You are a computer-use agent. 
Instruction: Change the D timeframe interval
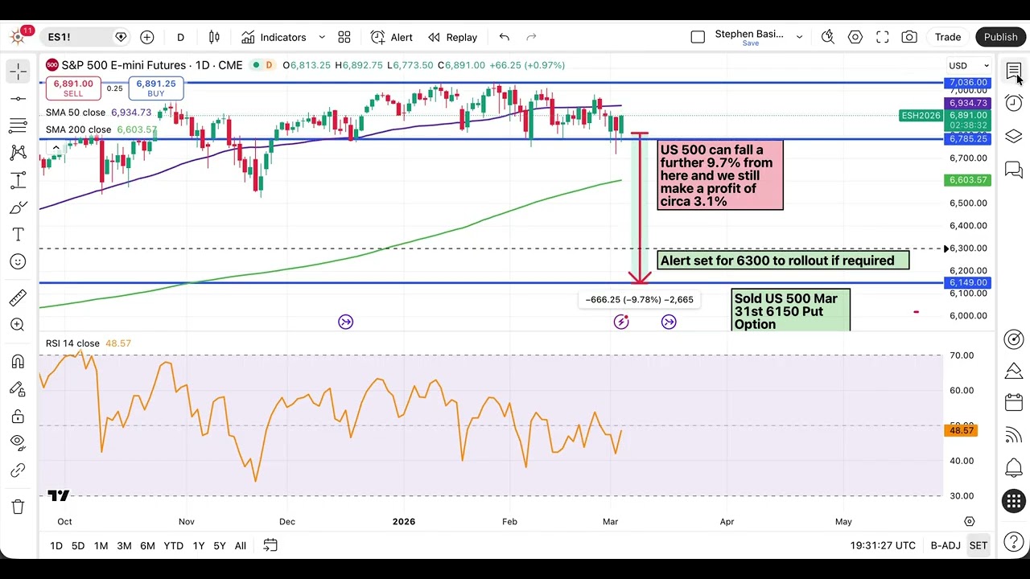click(180, 37)
